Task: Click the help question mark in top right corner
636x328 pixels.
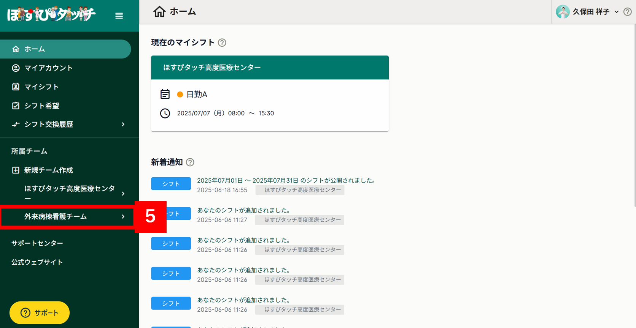Action: click(x=628, y=12)
